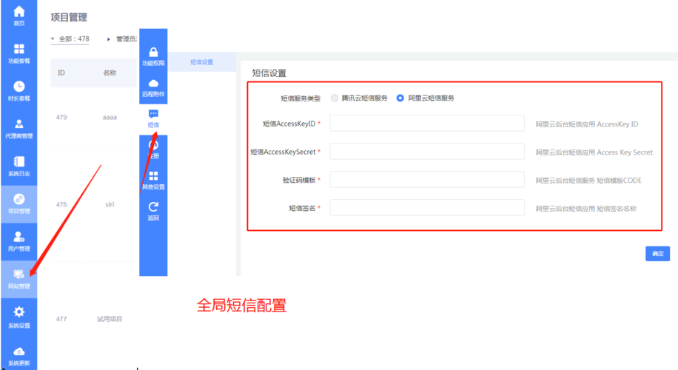Viewport: 678px width, 370px height.
Task: Choose 腾讯云短信服务 radio option
Action: [x=335, y=98]
